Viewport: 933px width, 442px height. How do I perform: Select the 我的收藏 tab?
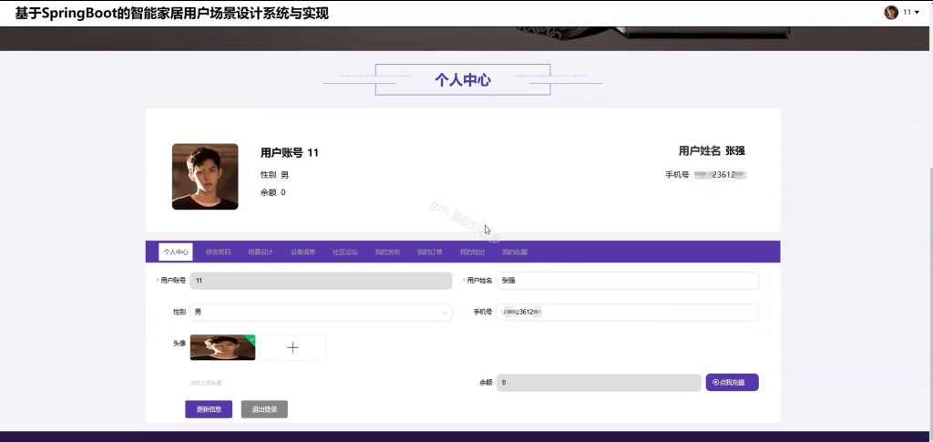514,252
